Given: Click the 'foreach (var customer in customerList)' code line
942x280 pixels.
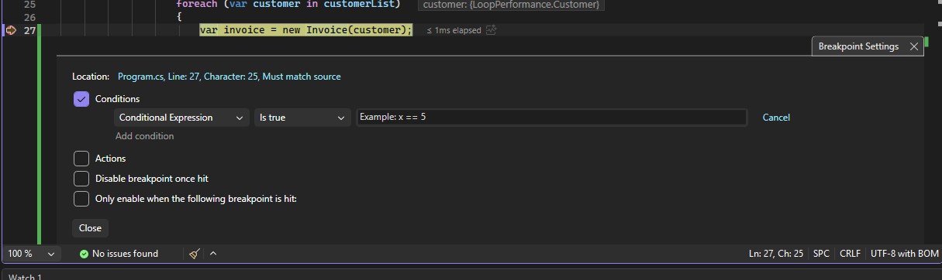Looking at the screenshot, I should tap(288, 5).
